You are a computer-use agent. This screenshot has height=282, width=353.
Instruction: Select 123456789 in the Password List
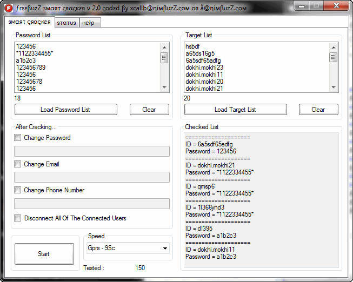pos(31,68)
